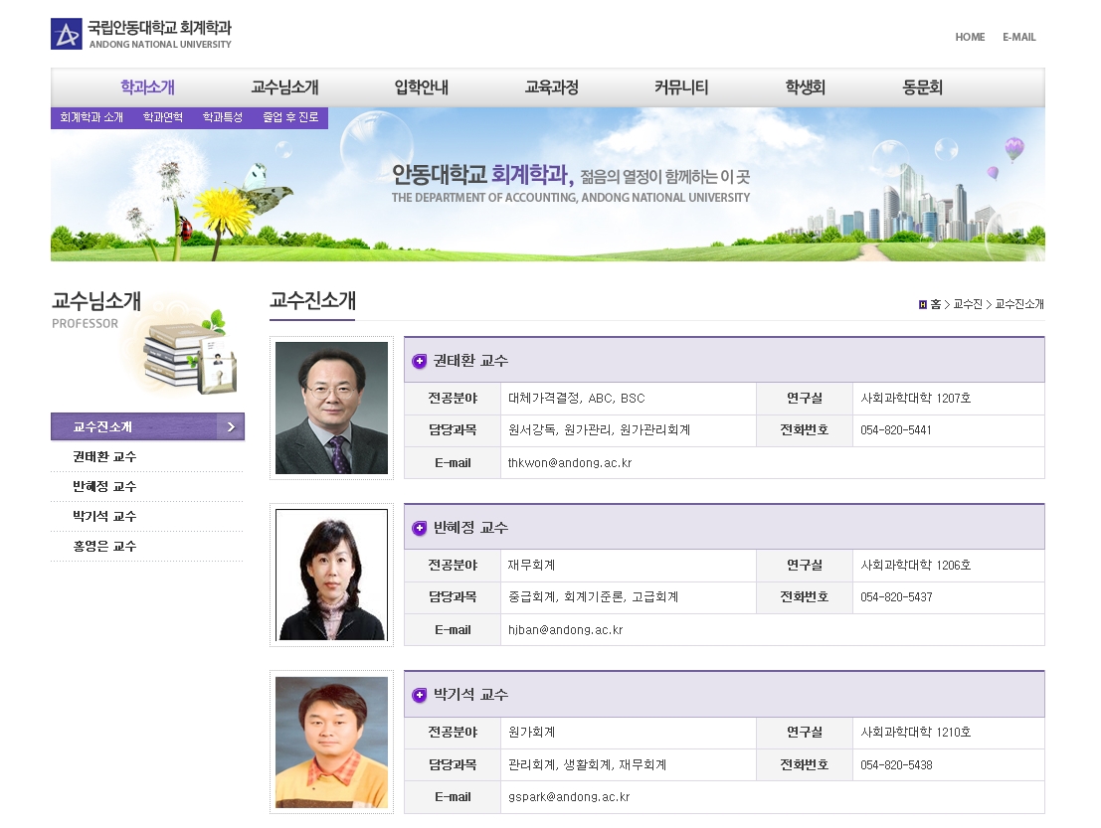
Task: Click phone number 054-820-5437
Action: click(896, 597)
